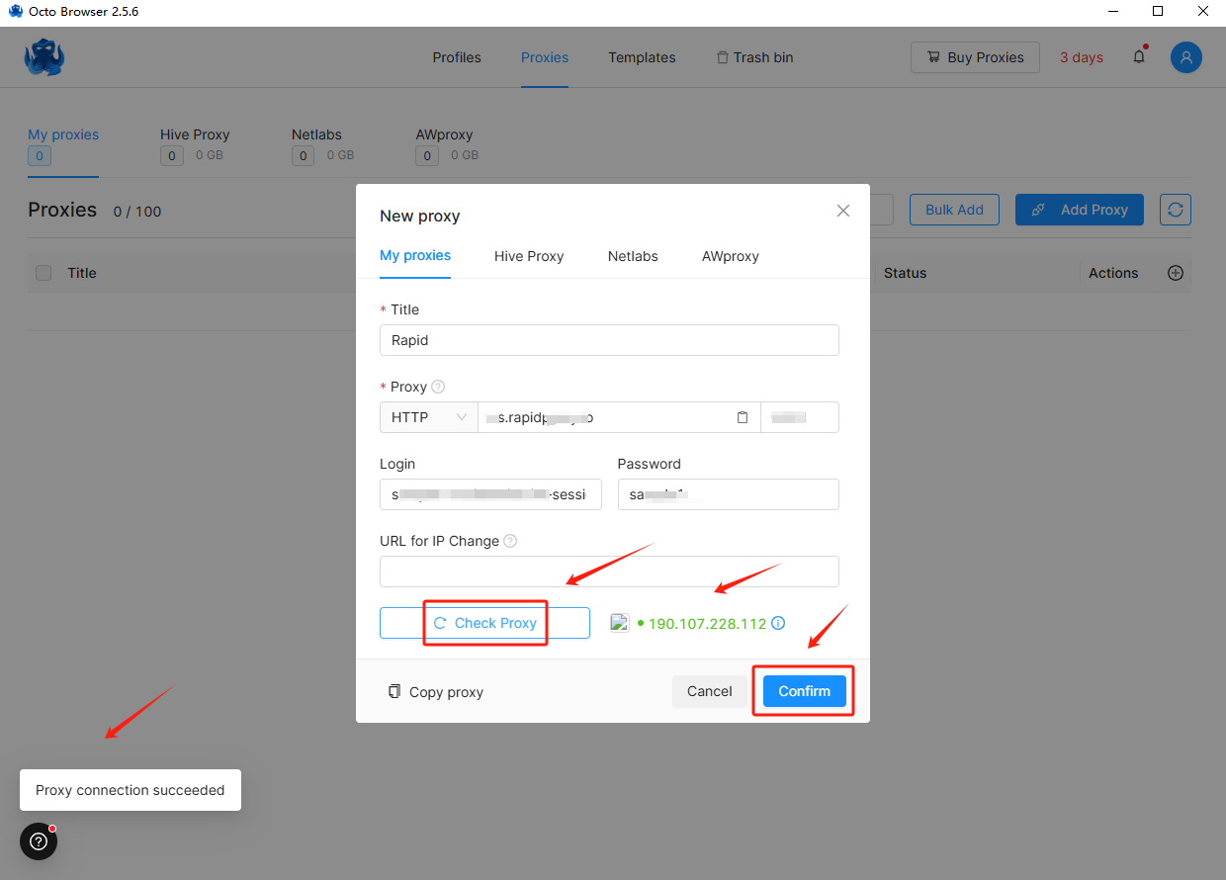This screenshot has height=880, width=1226.
Task: Click the info icon beside the IP address
Action: tap(778, 624)
